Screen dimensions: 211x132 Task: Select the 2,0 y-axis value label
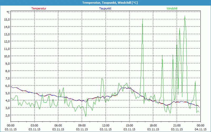pos(6,115)
